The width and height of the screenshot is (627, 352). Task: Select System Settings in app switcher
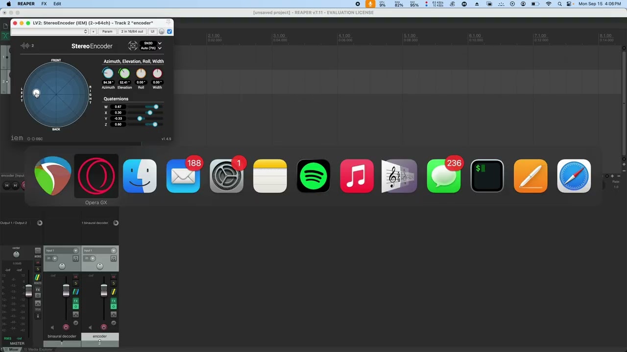point(226,176)
